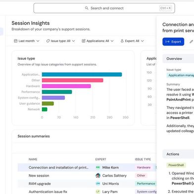Click the Application management tag in Overview
Screen dimensions: 194x194
coord(180,75)
